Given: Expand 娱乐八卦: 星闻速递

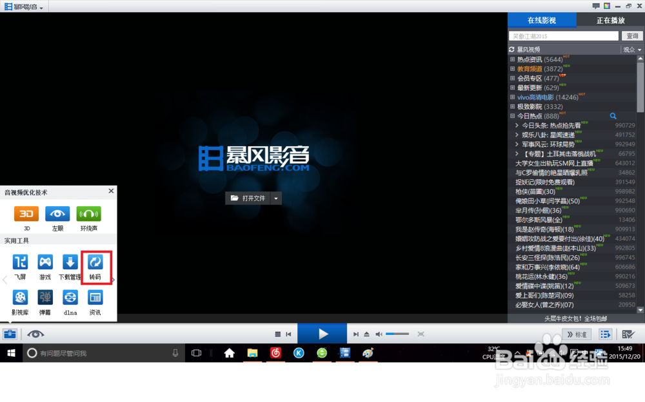Looking at the screenshot, I should coord(517,135).
